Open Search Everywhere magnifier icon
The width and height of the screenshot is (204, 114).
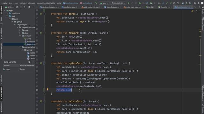195,3
